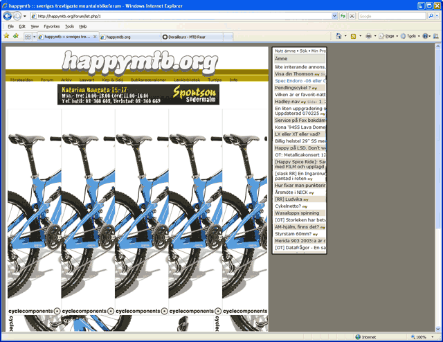
Task: Open thread 'Pendlingscykel ?'
Action: click(293, 88)
